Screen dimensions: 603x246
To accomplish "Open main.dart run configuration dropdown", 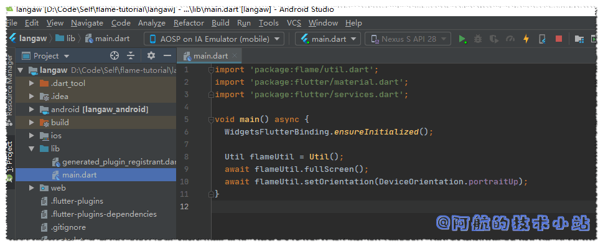I will pyautogui.click(x=328, y=39).
